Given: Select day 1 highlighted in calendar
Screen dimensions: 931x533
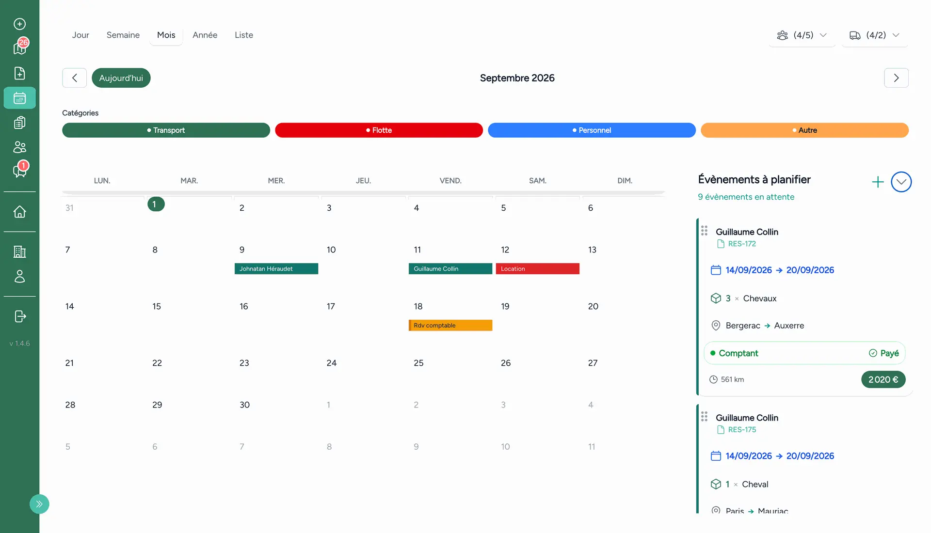Looking at the screenshot, I should [x=156, y=204].
